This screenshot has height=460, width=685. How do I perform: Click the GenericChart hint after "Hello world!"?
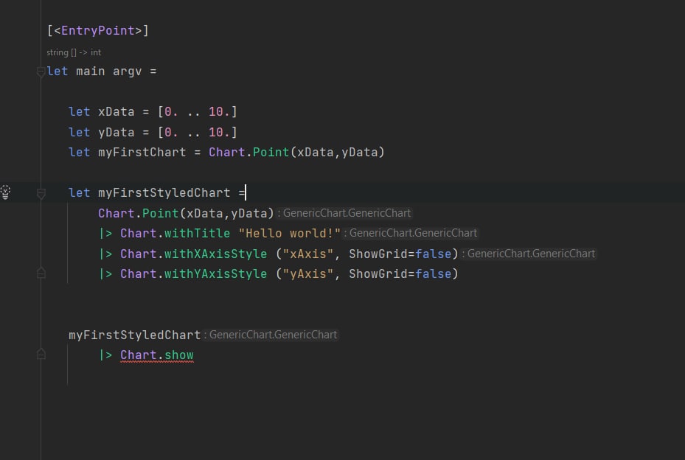pyautogui.click(x=411, y=233)
